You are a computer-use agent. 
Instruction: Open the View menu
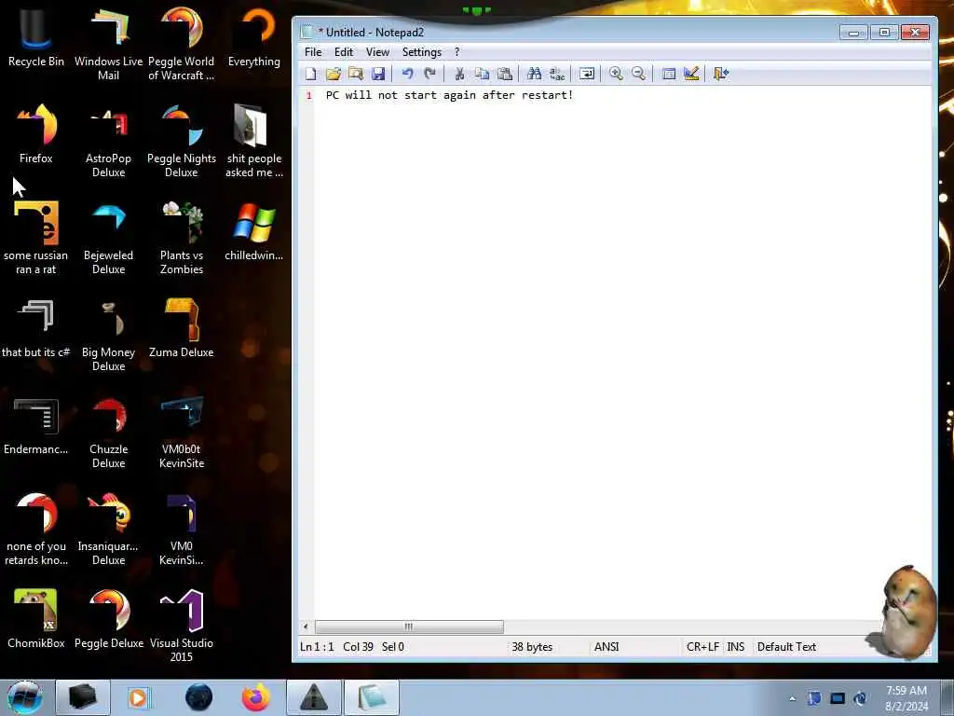click(377, 52)
